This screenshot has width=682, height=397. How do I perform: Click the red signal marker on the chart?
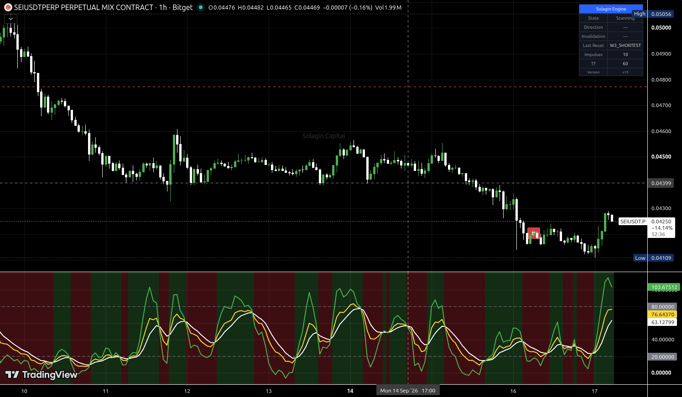(x=534, y=233)
